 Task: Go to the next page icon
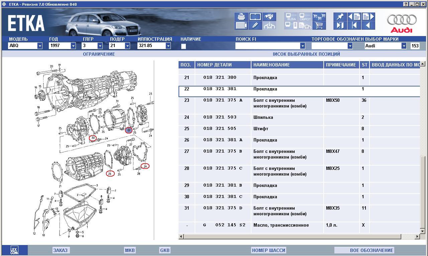coord(368,17)
